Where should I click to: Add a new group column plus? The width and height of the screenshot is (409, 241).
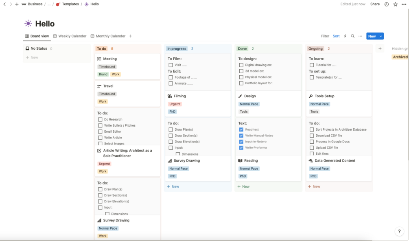pos(380,48)
